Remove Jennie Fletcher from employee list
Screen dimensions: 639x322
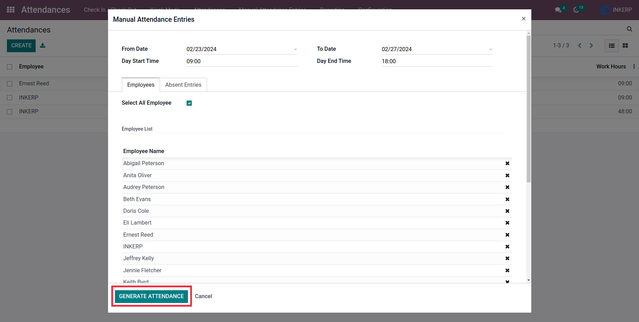[507, 271]
